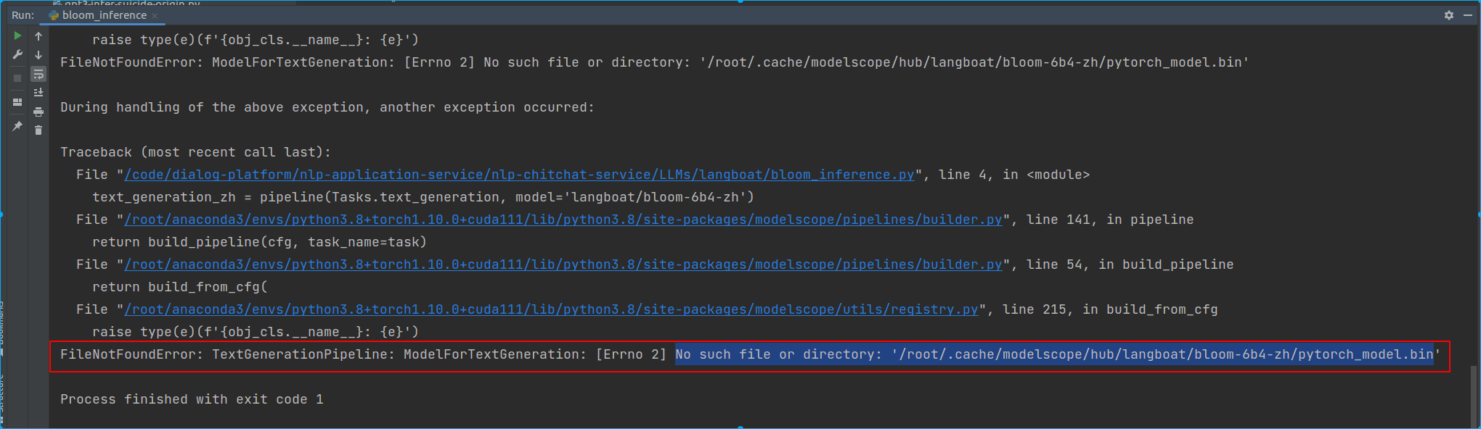Toggle soft-wrap for console output
Image resolution: width=1481 pixels, height=429 pixels.
pyautogui.click(x=38, y=74)
